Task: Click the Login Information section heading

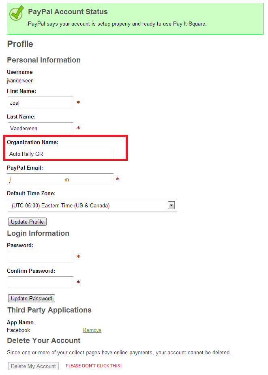Action: pyautogui.click(x=38, y=233)
